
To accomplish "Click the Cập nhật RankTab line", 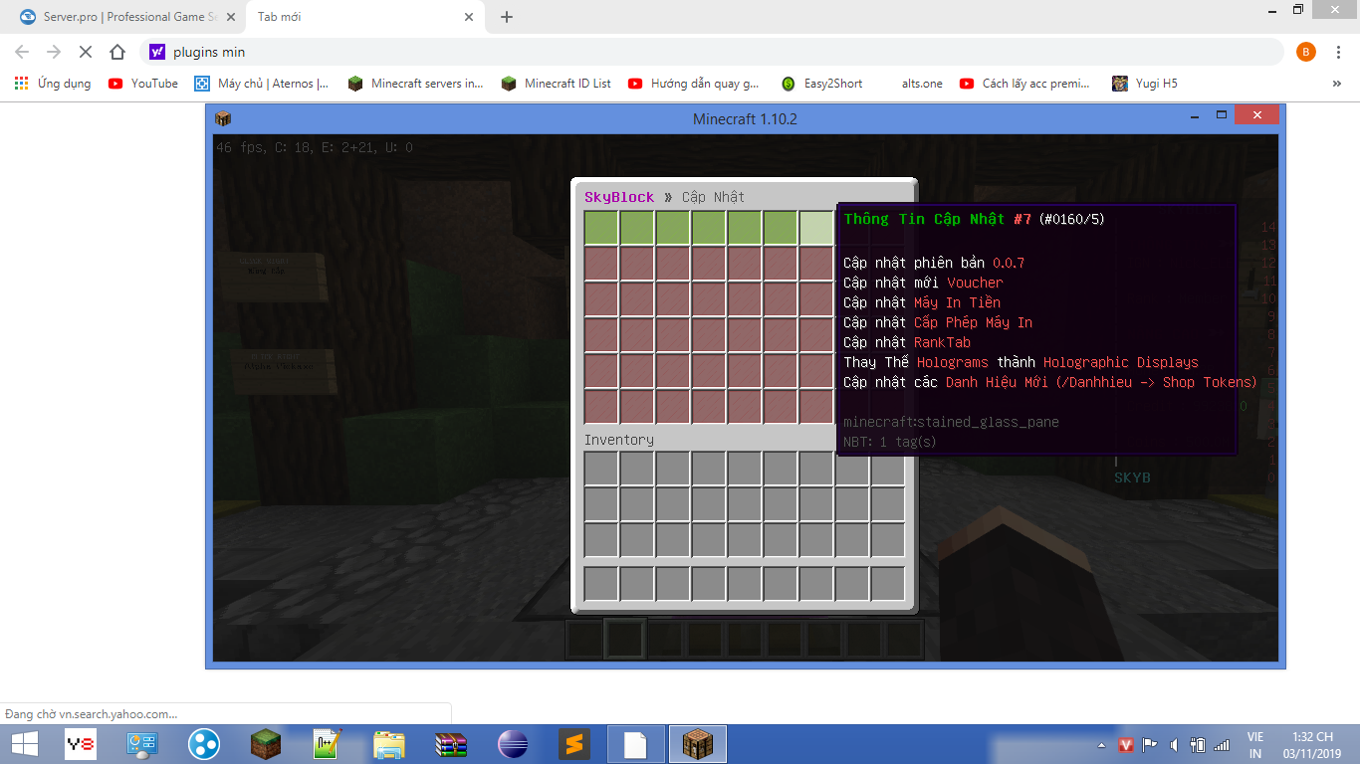I will pyautogui.click(x=907, y=342).
